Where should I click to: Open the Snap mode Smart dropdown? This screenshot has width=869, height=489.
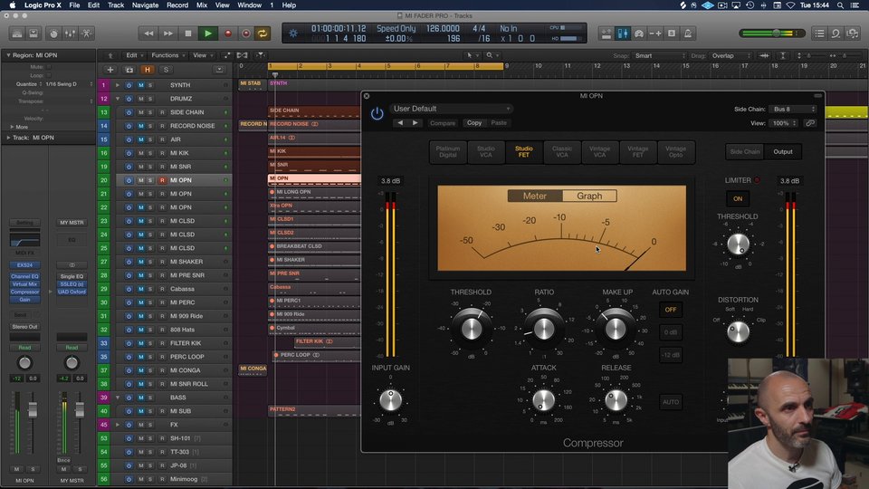659,55
